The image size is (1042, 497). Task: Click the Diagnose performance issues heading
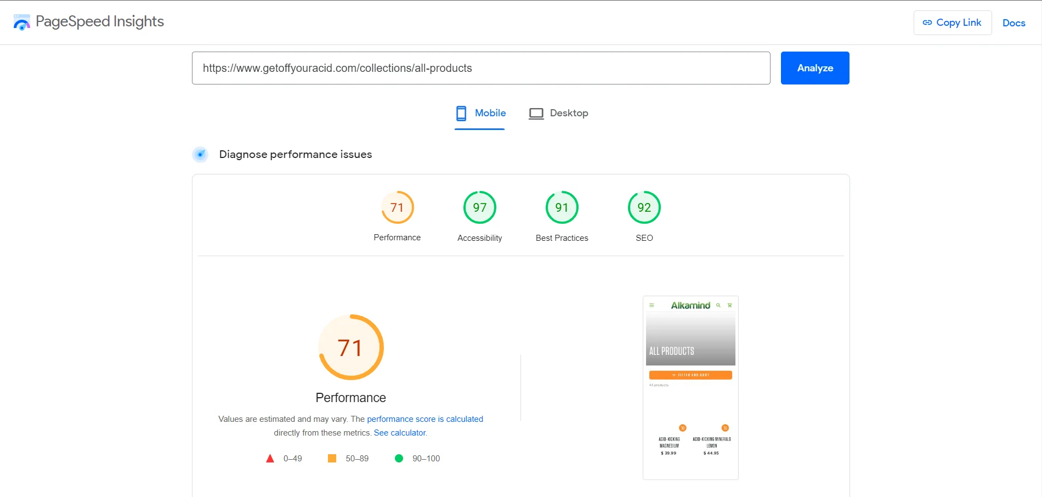tap(296, 155)
